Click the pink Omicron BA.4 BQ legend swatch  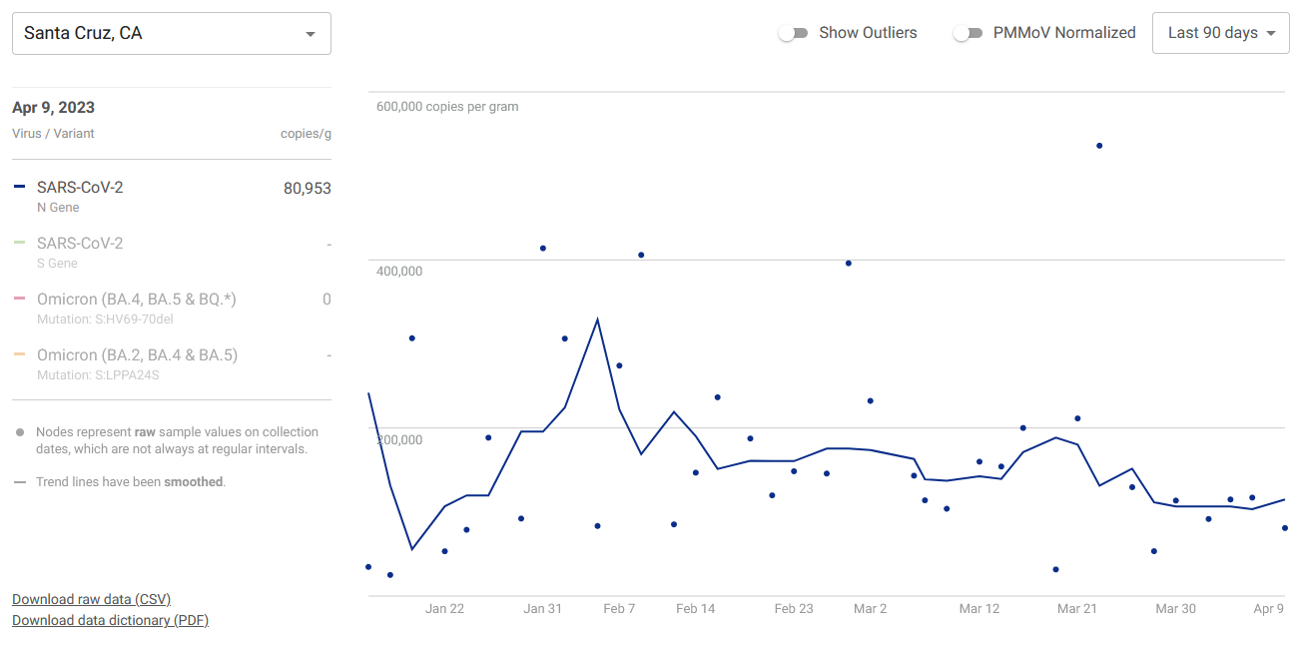(20, 299)
